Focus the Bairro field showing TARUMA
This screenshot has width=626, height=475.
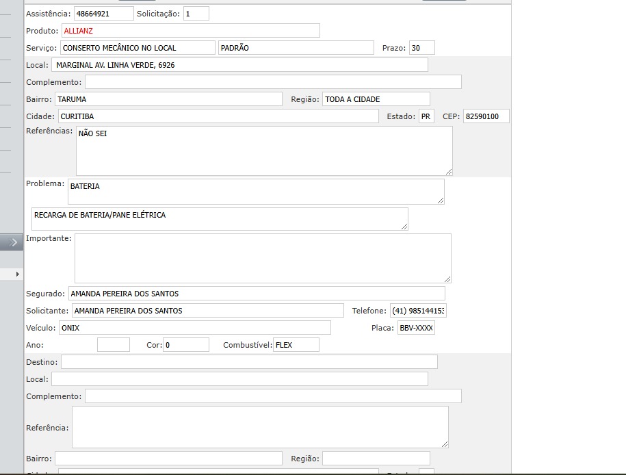click(x=168, y=99)
